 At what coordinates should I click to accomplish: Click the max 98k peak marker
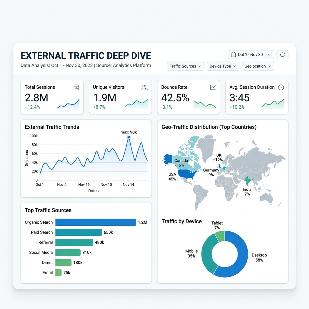tap(129, 137)
